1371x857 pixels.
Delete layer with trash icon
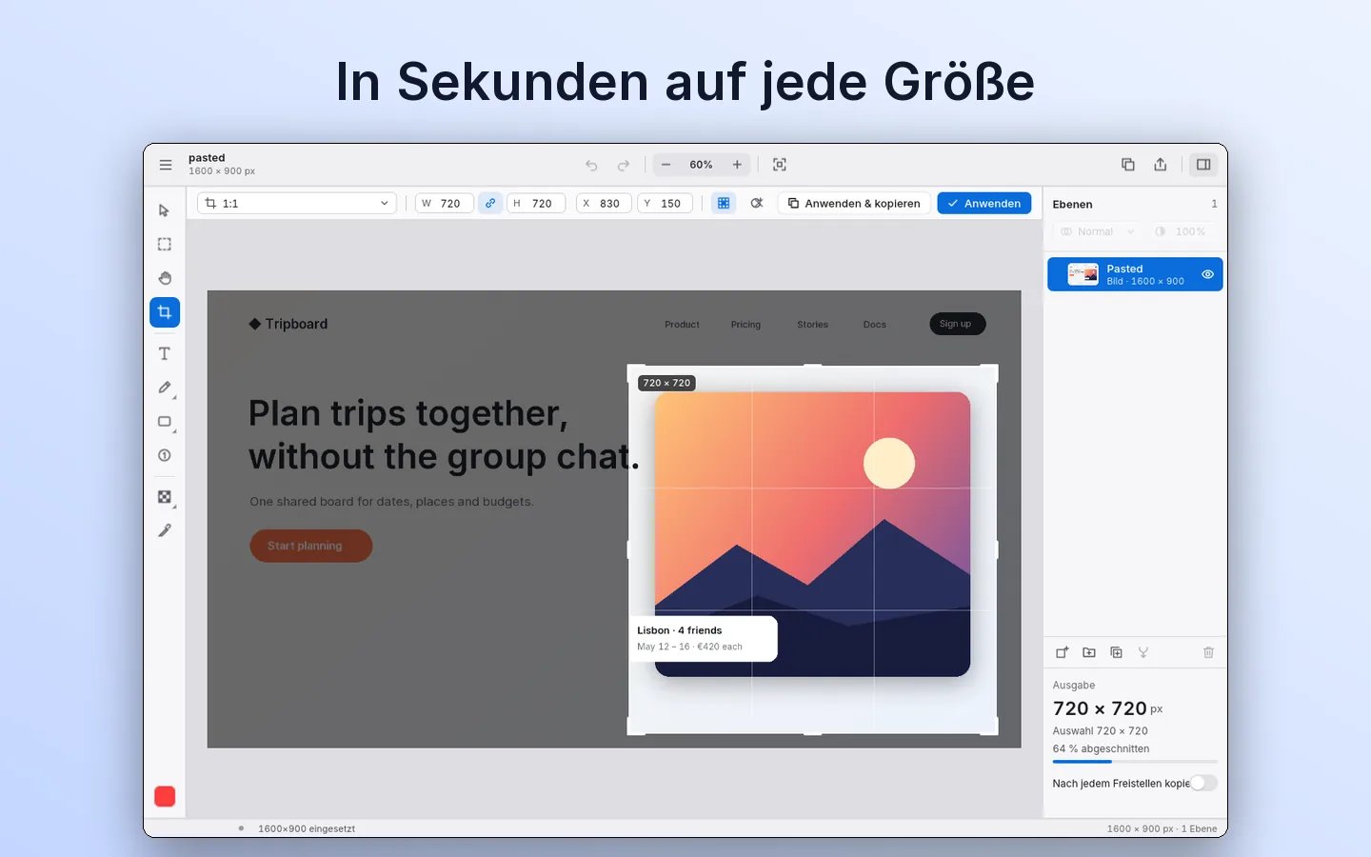(1208, 652)
